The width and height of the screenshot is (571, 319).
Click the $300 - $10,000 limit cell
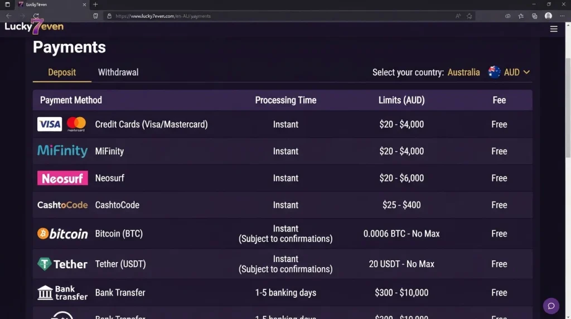[x=401, y=293]
